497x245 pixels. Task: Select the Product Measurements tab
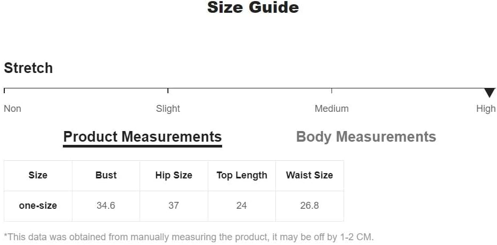142,137
